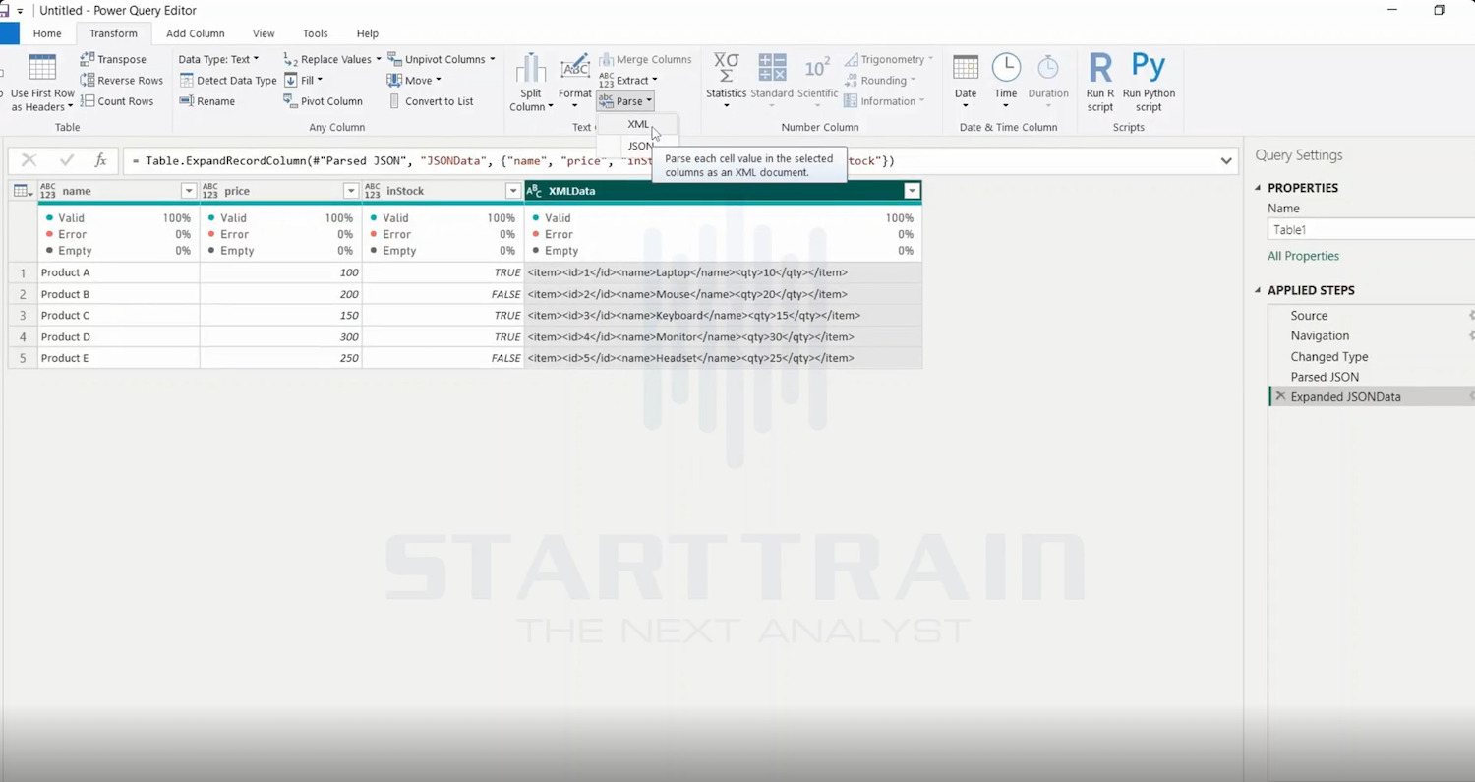
Task: Click the Product C cell
Action: pos(119,316)
